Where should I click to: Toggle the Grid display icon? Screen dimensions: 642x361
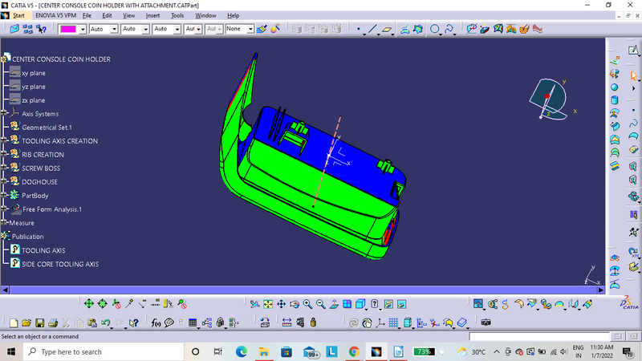(393, 323)
